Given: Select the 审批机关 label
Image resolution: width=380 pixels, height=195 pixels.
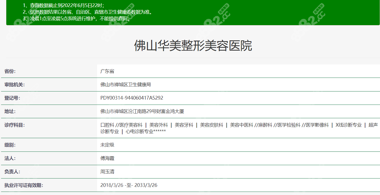Looking at the screenshot, I should [14, 85].
